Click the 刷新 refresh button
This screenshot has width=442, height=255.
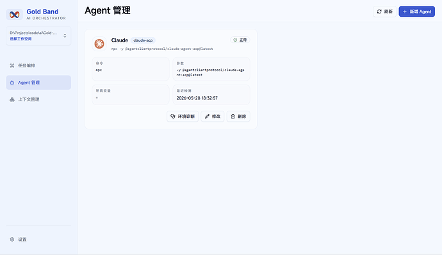(x=384, y=12)
